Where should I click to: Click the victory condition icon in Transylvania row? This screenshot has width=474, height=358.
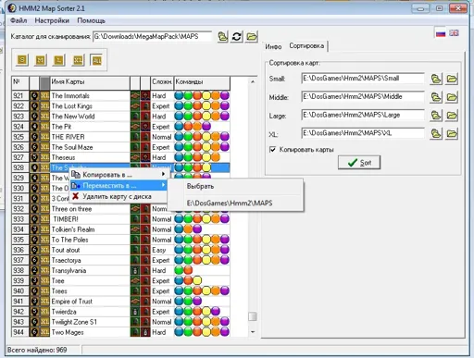(x=135, y=270)
